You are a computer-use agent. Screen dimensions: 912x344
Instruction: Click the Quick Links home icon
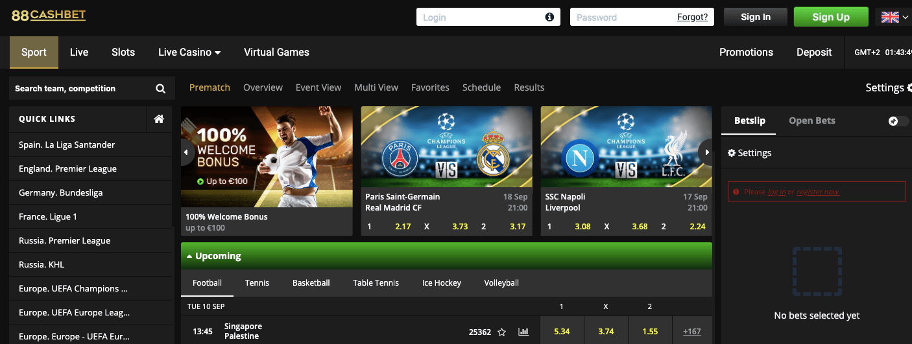159,119
